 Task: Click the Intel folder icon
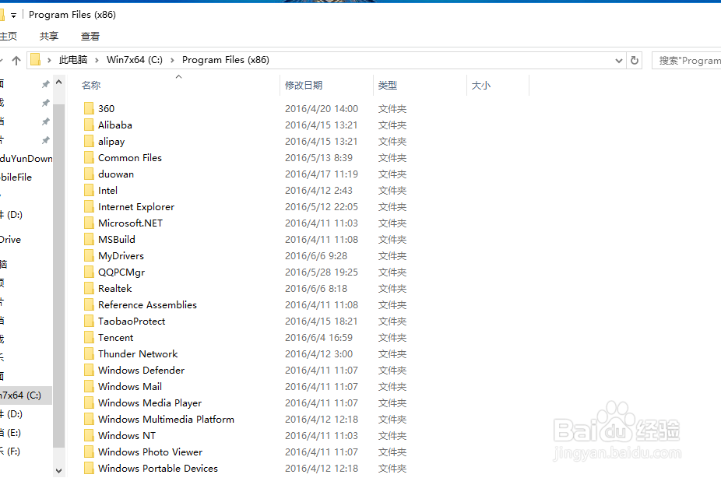coord(90,190)
